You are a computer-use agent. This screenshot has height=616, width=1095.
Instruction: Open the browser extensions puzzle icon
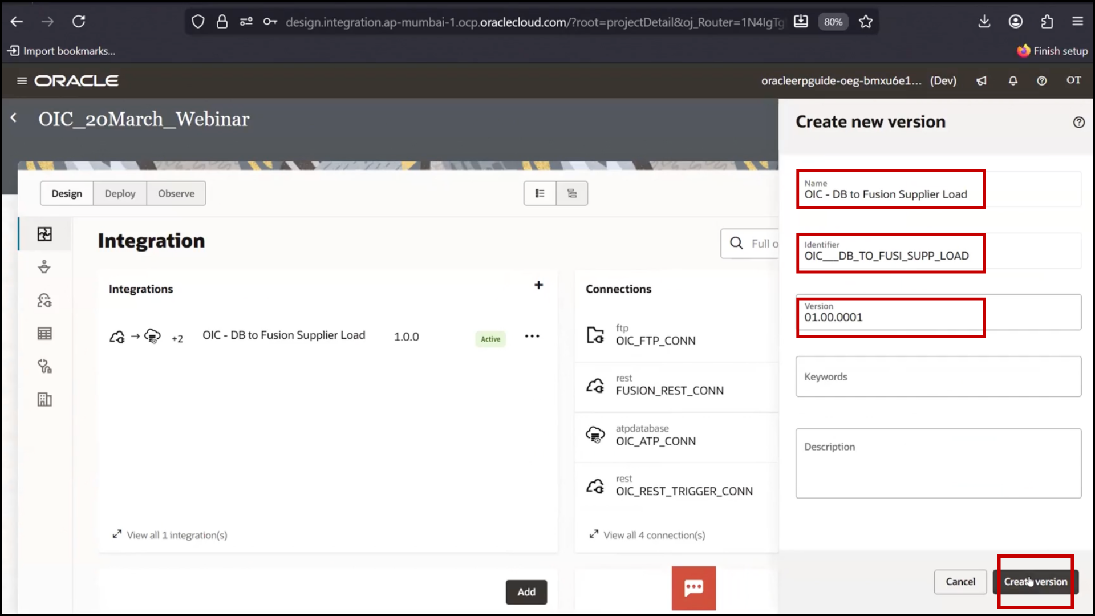coord(1047,22)
